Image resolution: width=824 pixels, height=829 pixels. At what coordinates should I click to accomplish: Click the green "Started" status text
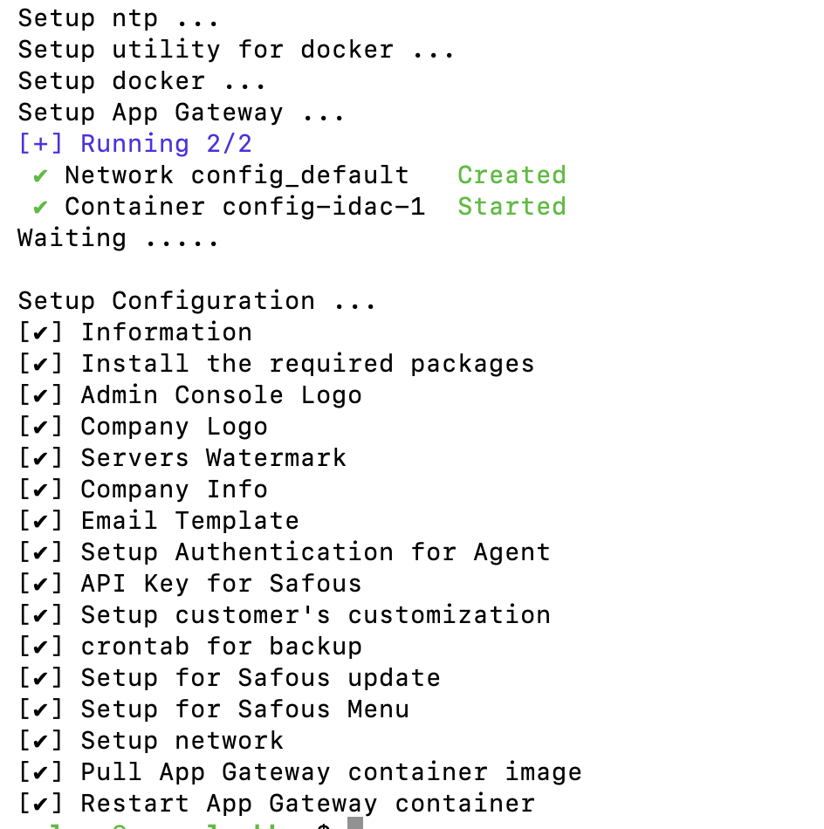[x=512, y=207]
